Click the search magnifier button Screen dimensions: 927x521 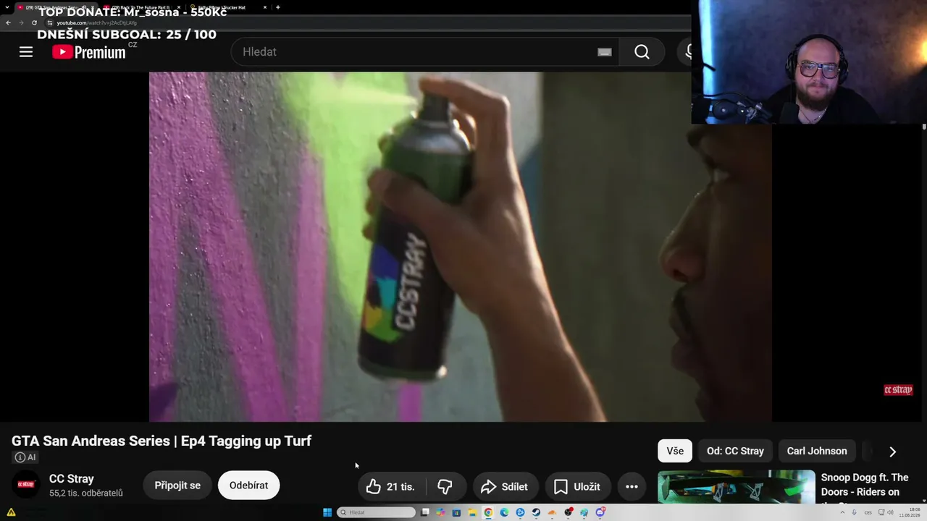pos(642,52)
